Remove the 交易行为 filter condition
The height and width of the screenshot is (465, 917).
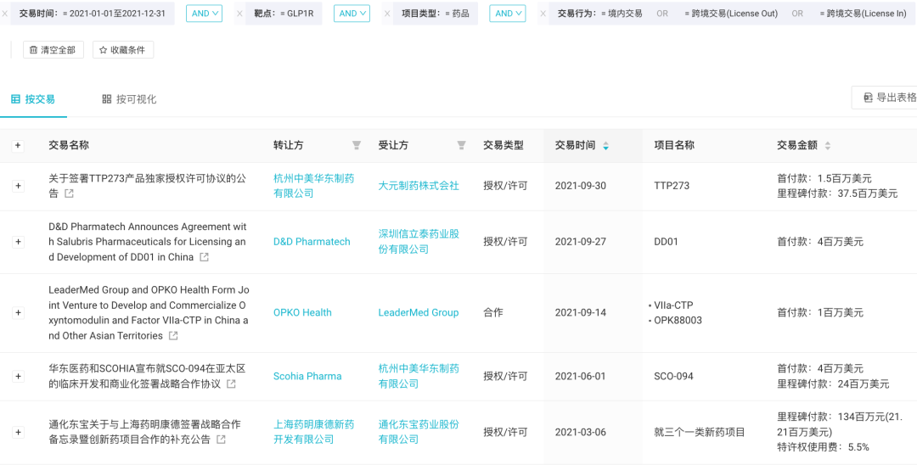543,14
